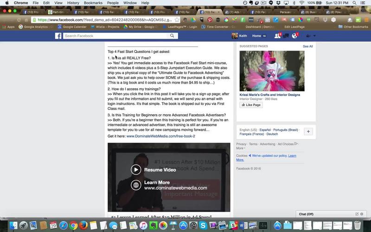Open Microsoft Word from the Dock

pyautogui.click(x=243, y=226)
